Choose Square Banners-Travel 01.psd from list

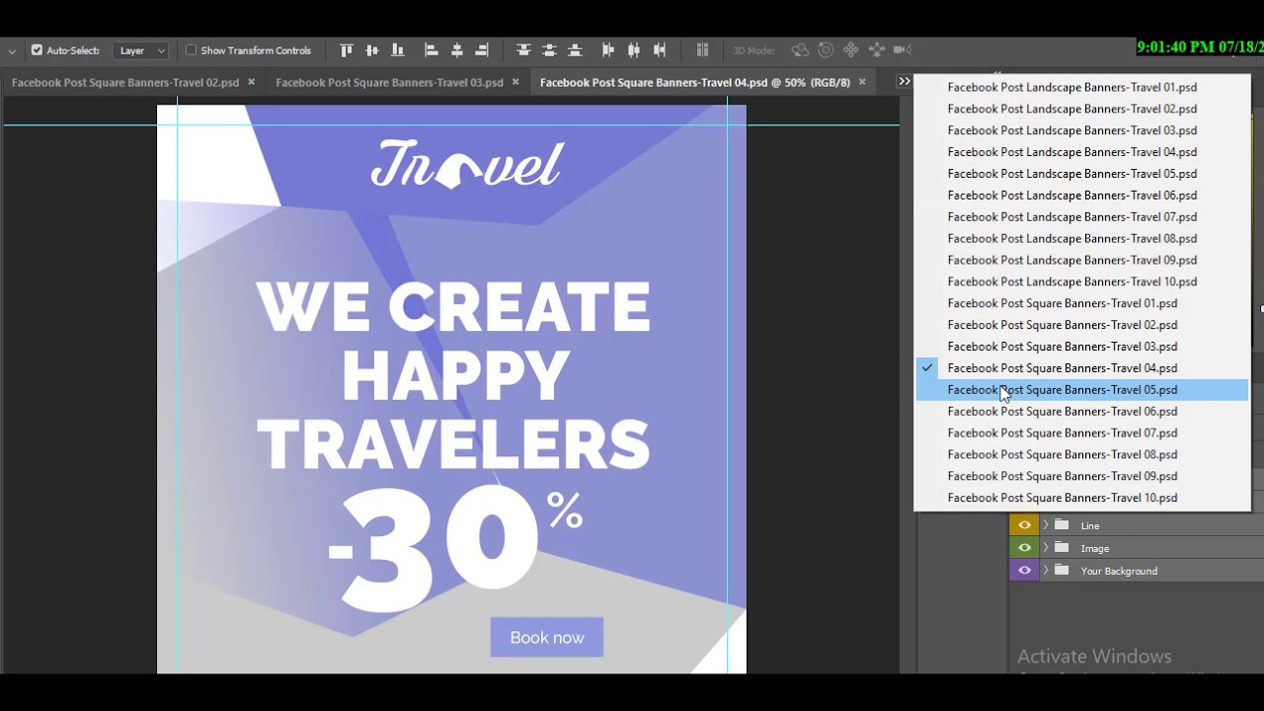[x=1082, y=303]
